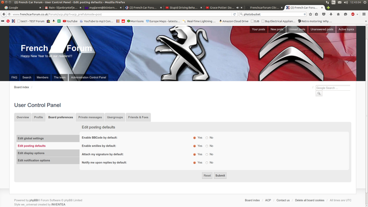
Task: Click the chat bubble toolbar icon
Action: [x=346, y=14]
